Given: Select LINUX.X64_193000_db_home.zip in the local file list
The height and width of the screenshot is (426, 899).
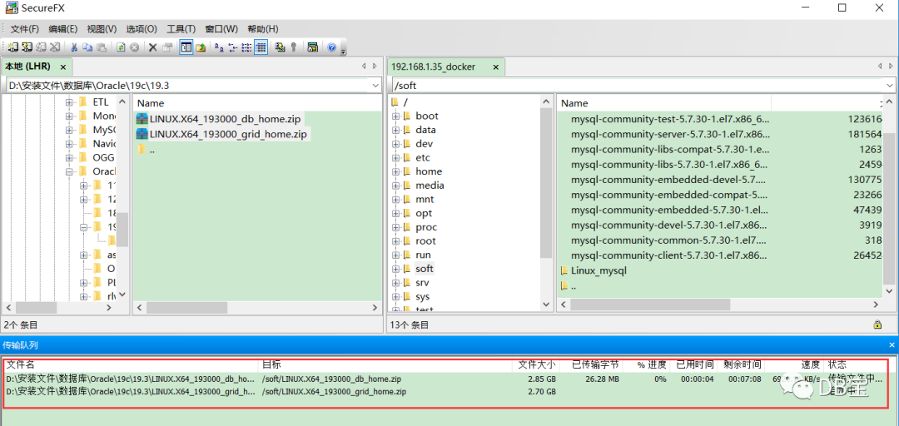Looking at the screenshot, I should (x=224, y=119).
